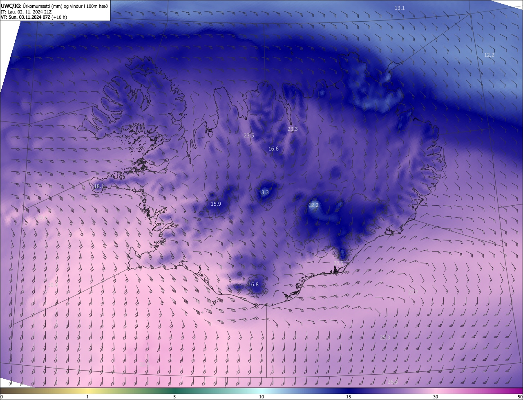Click the 'UWC/IG: Úrkomumætti (mm)' map title
This screenshot has width=523, height=400.
coord(54,5)
